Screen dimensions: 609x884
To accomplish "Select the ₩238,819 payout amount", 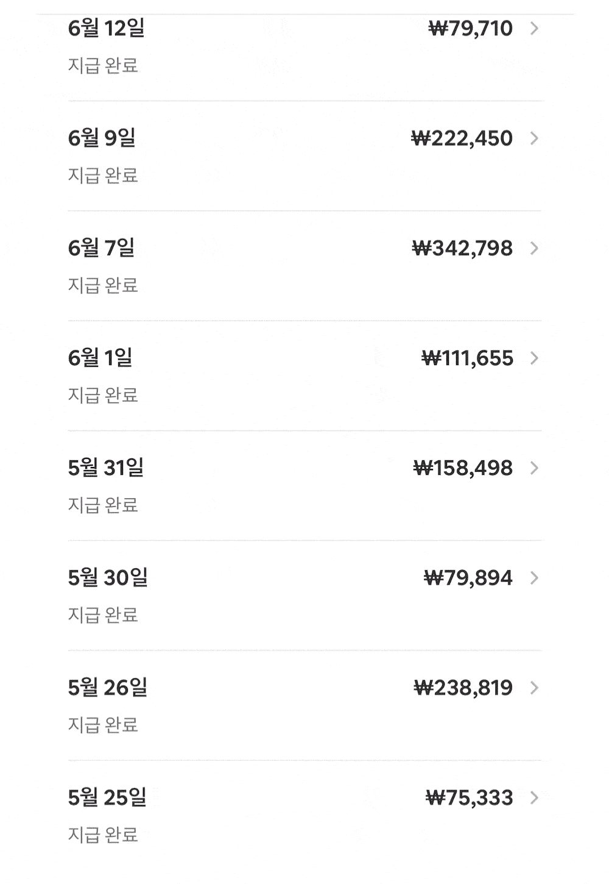I will coord(463,688).
